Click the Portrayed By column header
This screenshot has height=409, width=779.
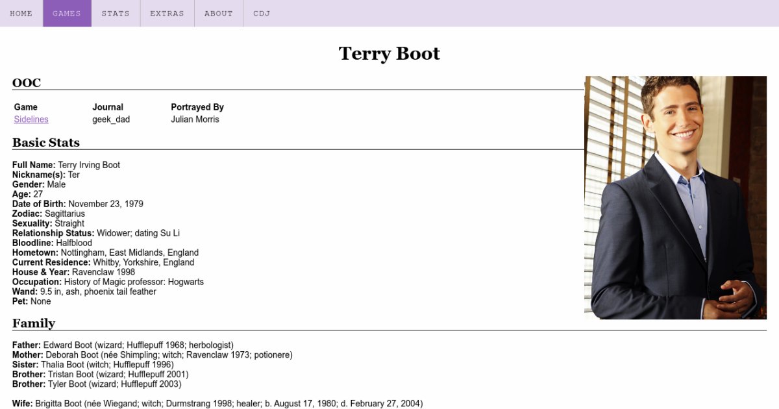click(197, 107)
